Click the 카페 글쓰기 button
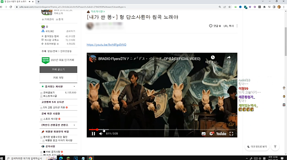 point(58,69)
